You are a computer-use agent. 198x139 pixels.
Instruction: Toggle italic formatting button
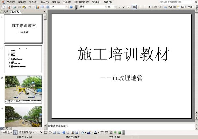coord(124,7)
